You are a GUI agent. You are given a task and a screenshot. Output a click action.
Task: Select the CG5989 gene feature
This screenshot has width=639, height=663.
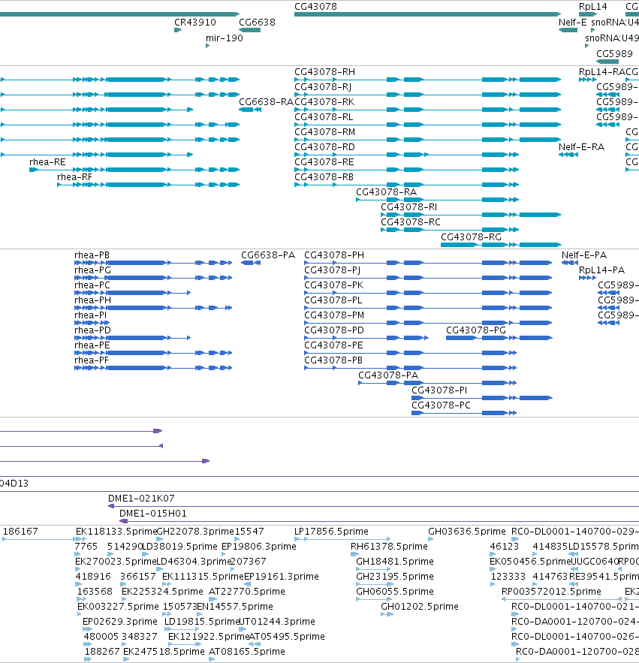607,62
